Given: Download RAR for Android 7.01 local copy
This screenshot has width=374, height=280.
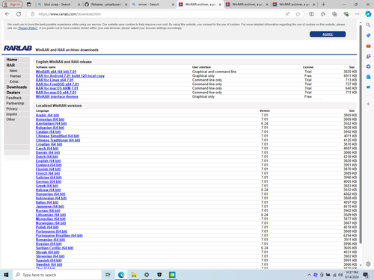Looking at the screenshot, I should coord(70,76).
